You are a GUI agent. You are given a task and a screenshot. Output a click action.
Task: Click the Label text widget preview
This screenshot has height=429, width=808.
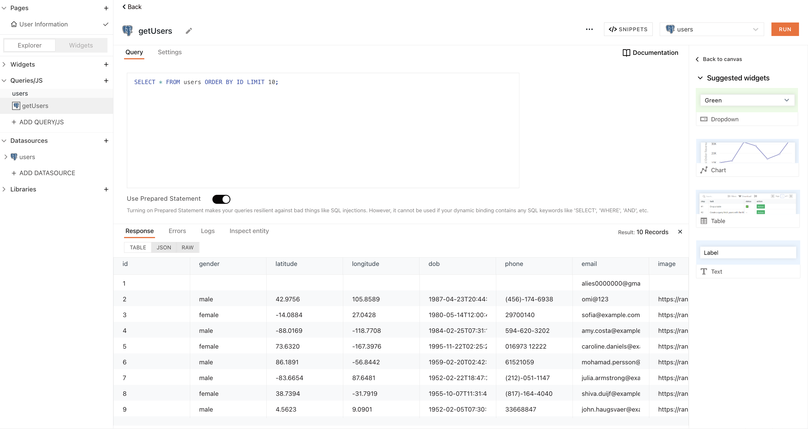pyautogui.click(x=748, y=252)
